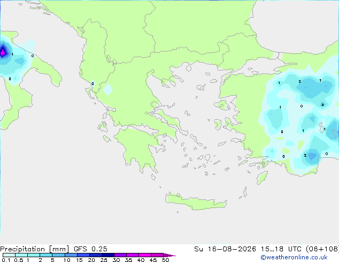The image size is (339, 262).
Task: Click the 0.1–0.5 mm legend swatch
Action: click(x=9, y=255)
